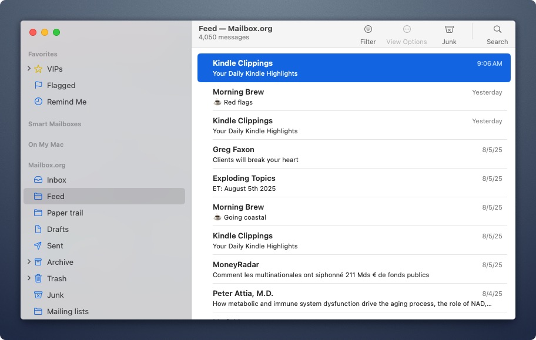Click the VIPs star icon
The height and width of the screenshot is (340, 536).
coord(38,69)
